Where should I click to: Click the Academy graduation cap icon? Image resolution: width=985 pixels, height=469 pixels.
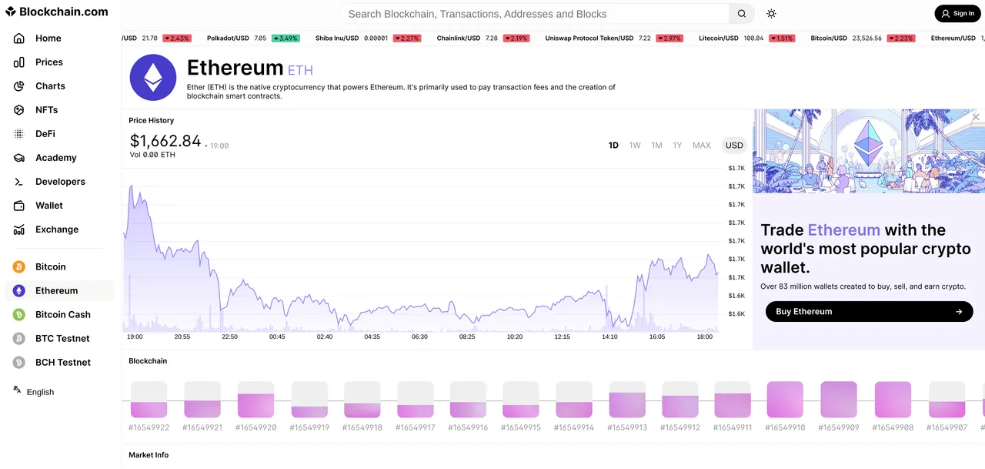tap(19, 157)
